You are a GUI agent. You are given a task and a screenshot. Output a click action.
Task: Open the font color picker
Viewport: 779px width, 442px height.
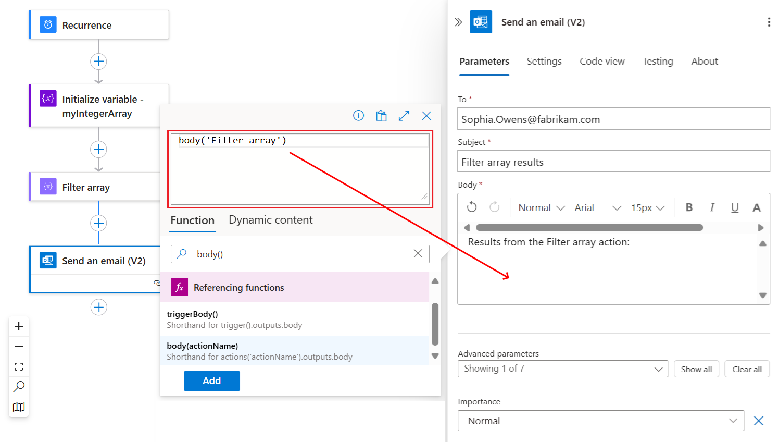757,207
